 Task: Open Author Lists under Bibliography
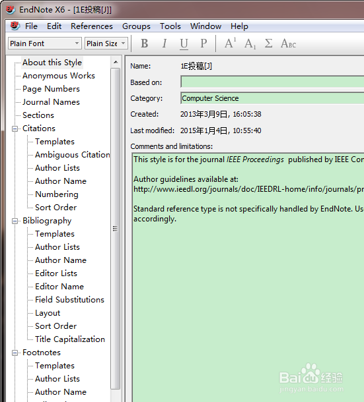click(57, 247)
